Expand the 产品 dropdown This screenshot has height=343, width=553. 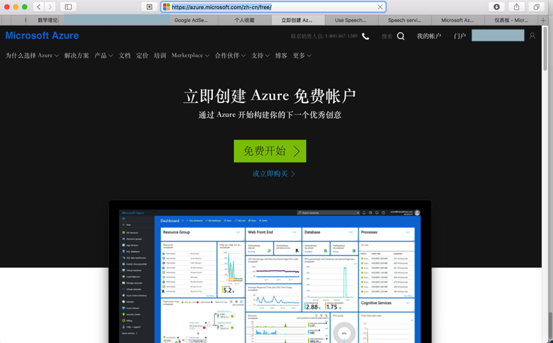(103, 55)
